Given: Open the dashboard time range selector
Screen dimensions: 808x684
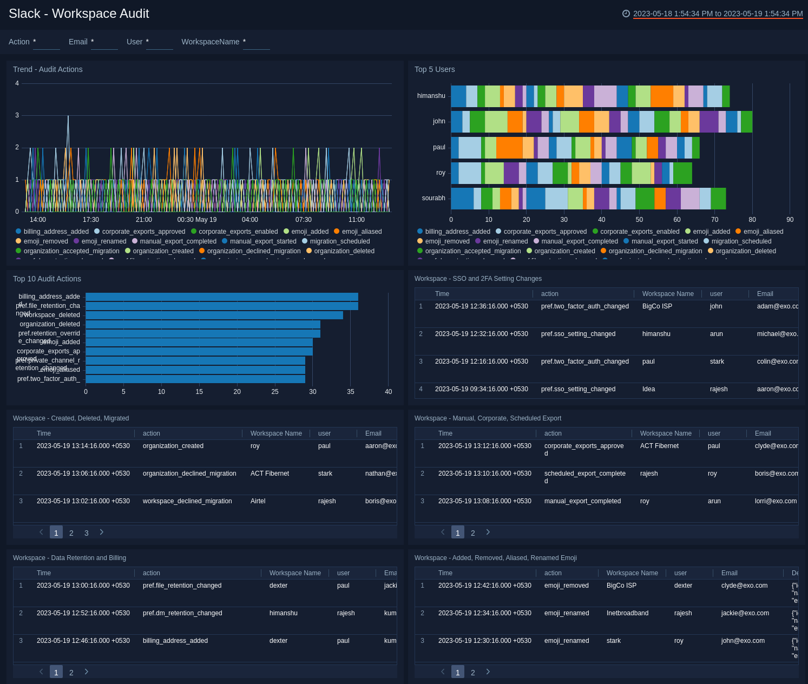Looking at the screenshot, I should (717, 14).
